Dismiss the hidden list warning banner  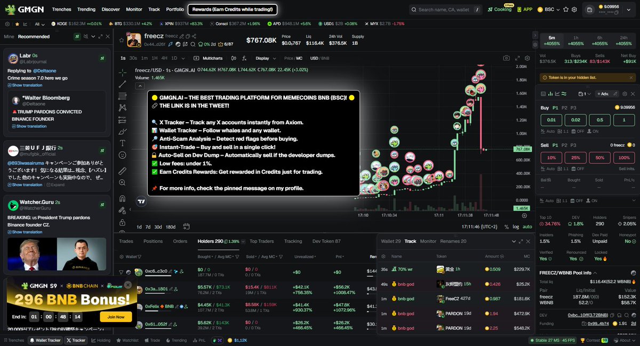click(x=632, y=77)
